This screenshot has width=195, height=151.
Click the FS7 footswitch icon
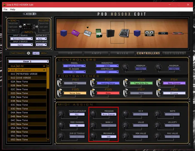[126, 92]
